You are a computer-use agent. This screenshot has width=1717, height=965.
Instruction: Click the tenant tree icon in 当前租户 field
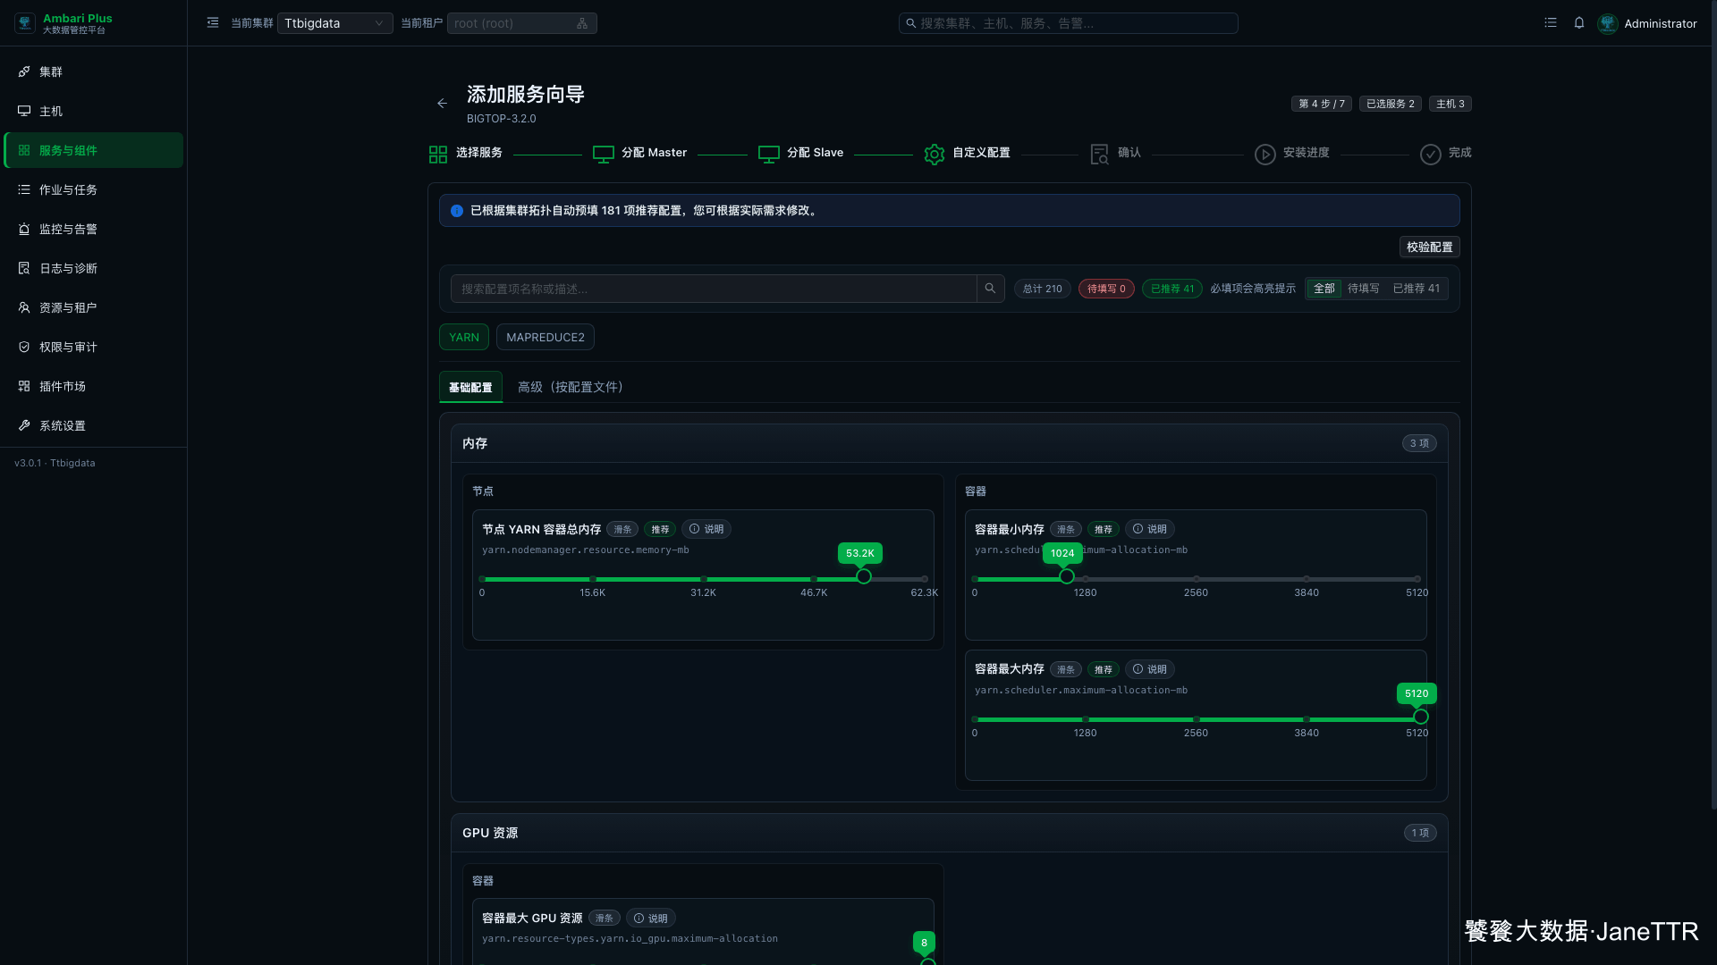coord(582,23)
